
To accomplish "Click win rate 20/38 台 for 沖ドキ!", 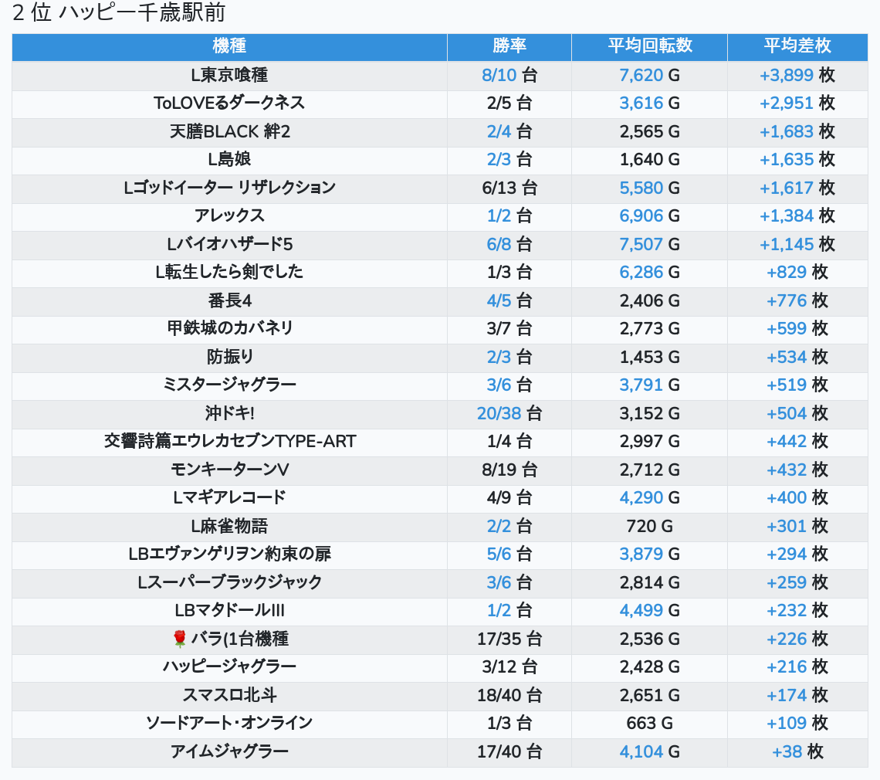I will [x=509, y=413].
